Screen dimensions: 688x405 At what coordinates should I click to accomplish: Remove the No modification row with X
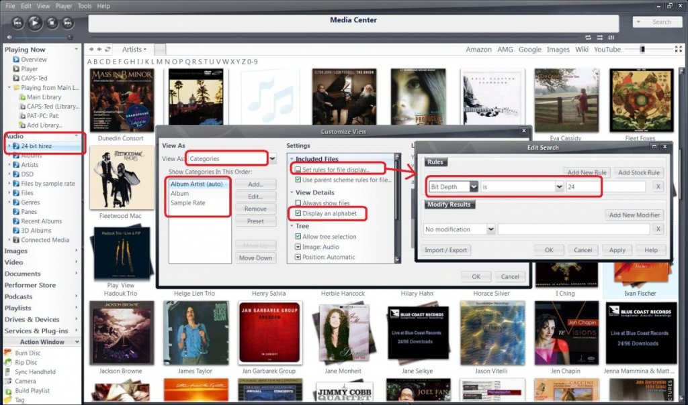coord(658,229)
